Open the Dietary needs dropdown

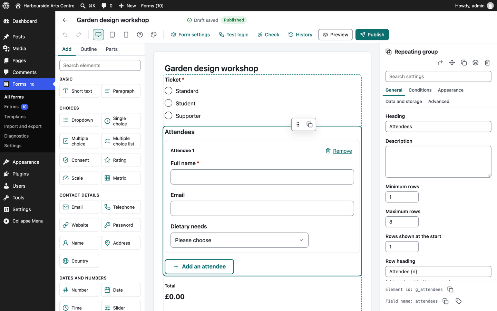coord(239,240)
